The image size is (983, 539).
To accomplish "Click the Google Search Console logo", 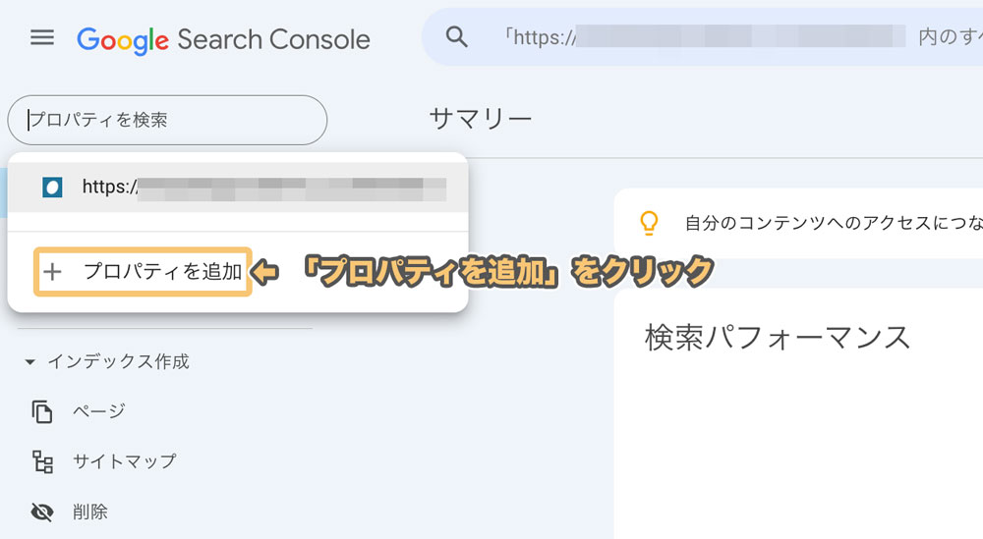I will 223,40.
